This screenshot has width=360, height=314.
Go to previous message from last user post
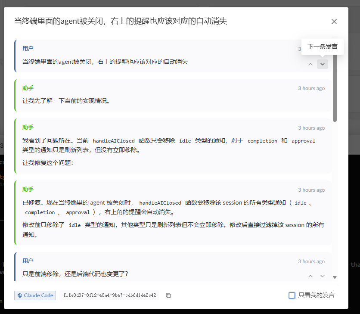pyautogui.click(x=310, y=276)
